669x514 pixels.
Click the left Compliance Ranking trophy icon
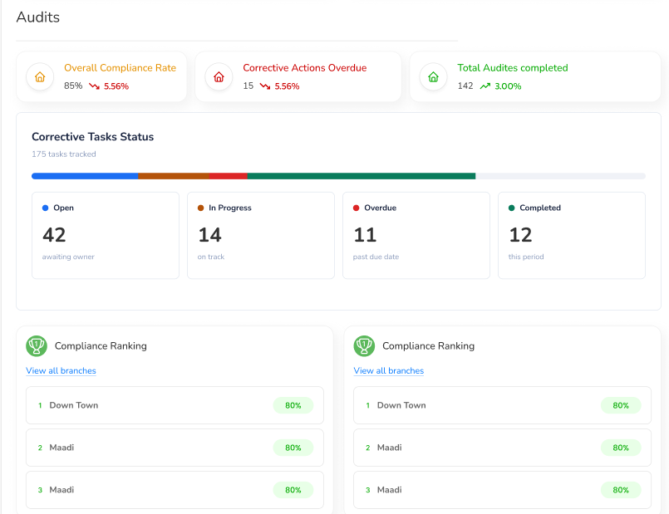[37, 345]
